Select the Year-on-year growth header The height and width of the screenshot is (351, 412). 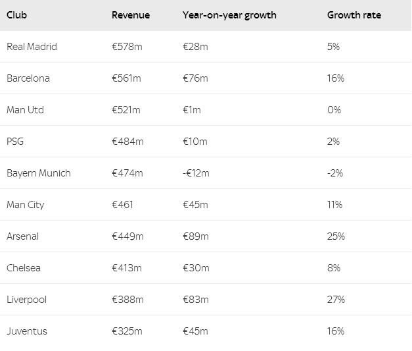click(x=229, y=15)
